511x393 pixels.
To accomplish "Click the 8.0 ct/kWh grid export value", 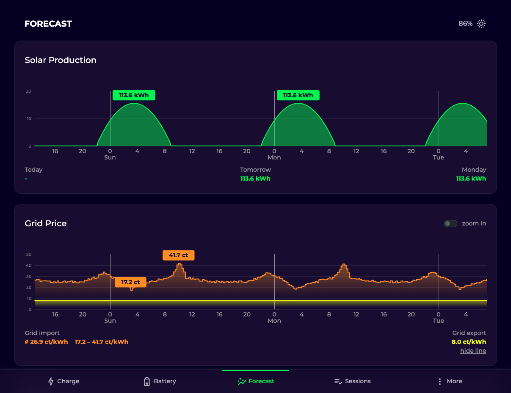I will point(469,342).
